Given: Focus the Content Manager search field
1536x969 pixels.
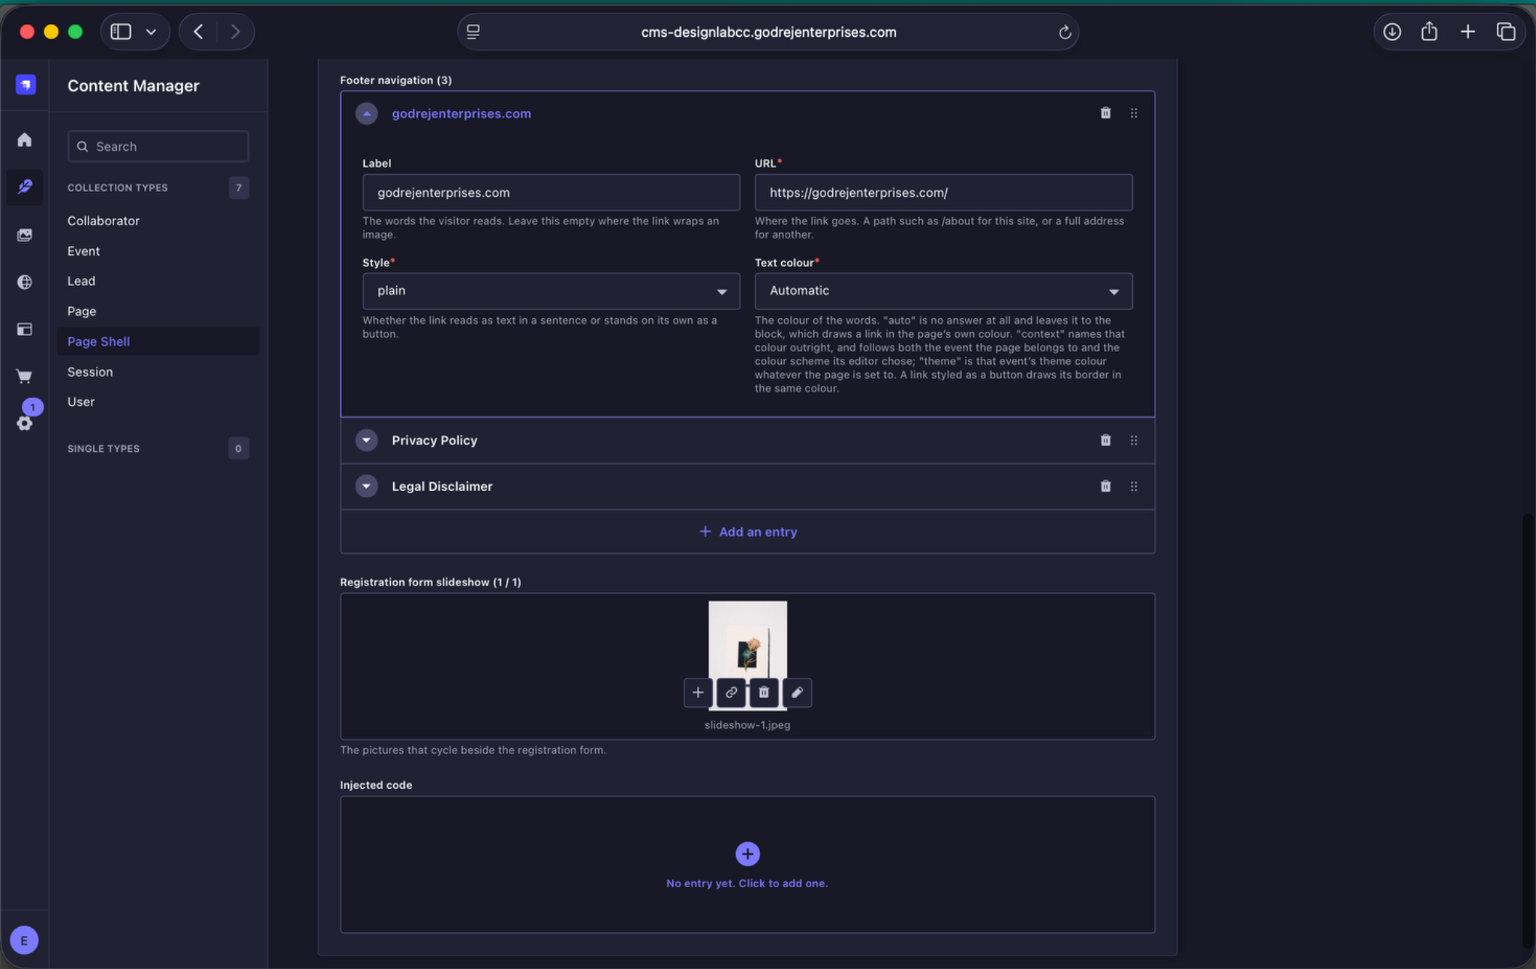Looking at the screenshot, I should (x=158, y=146).
